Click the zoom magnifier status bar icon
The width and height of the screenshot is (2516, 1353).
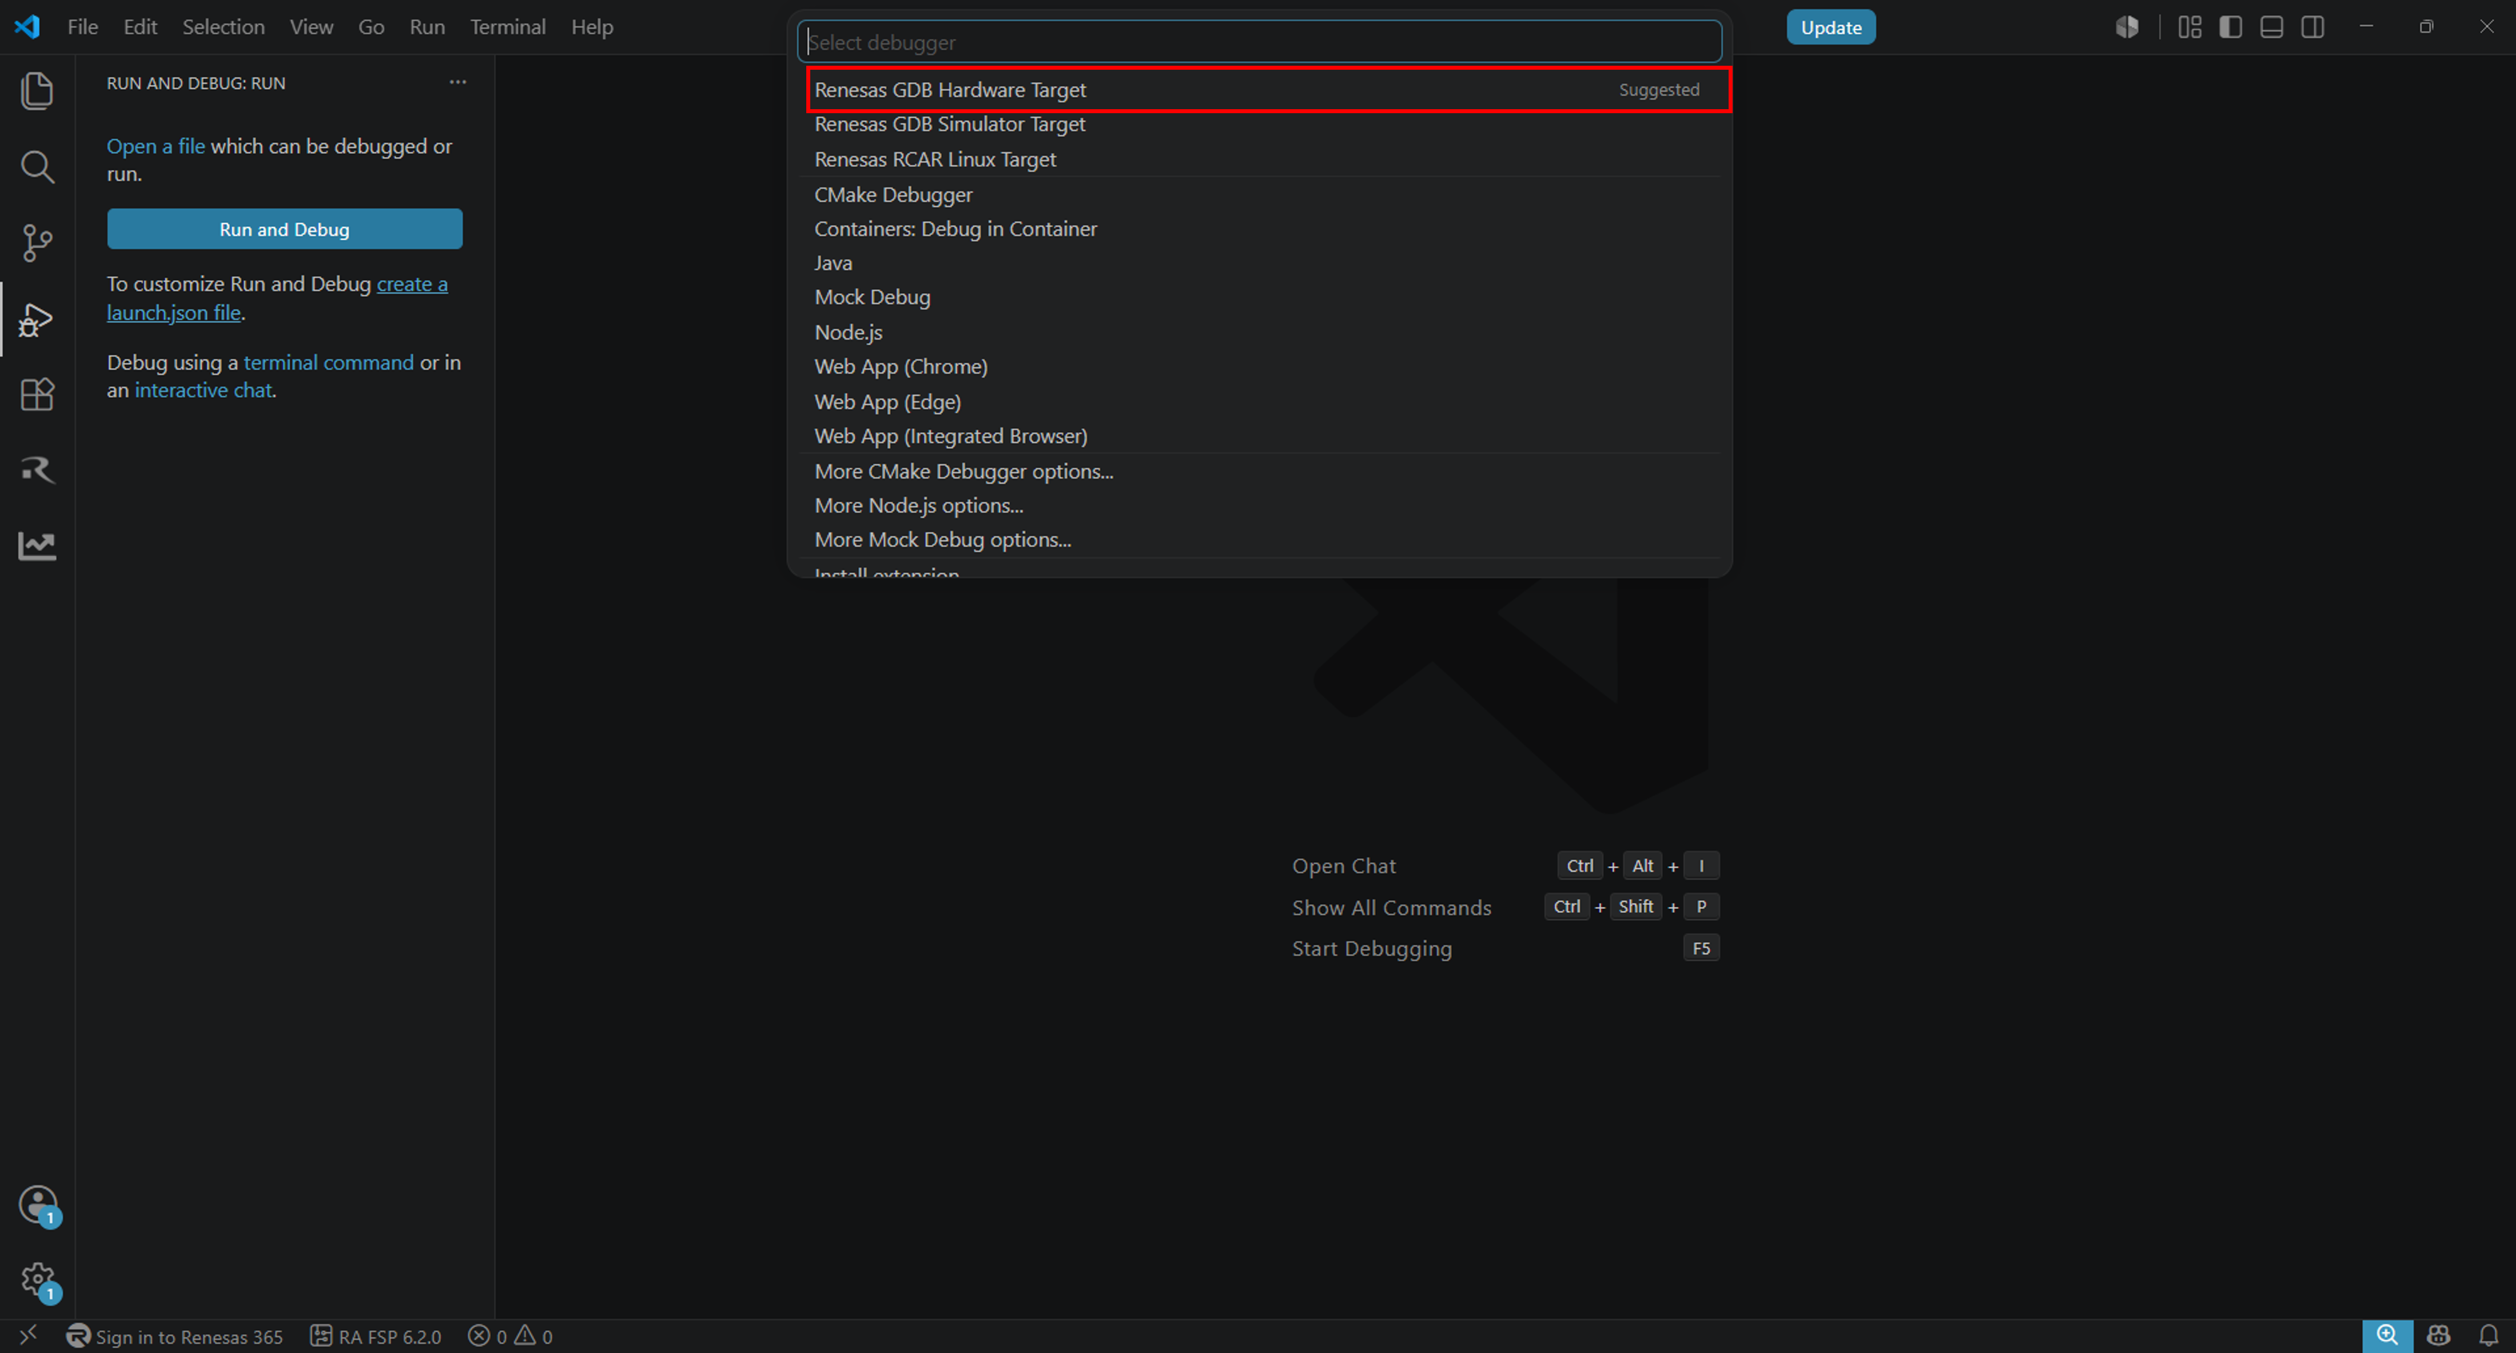point(2387,1335)
